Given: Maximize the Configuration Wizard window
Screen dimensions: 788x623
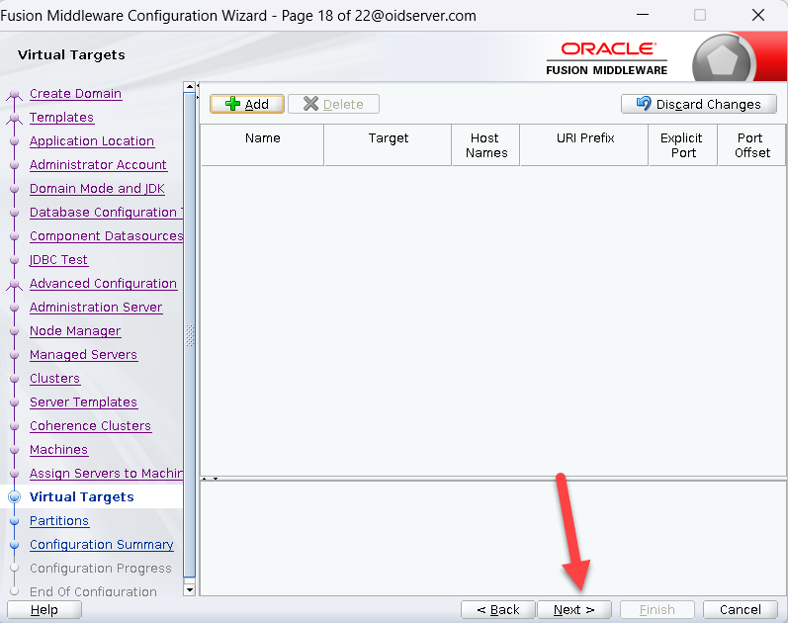Looking at the screenshot, I should pyautogui.click(x=700, y=15).
